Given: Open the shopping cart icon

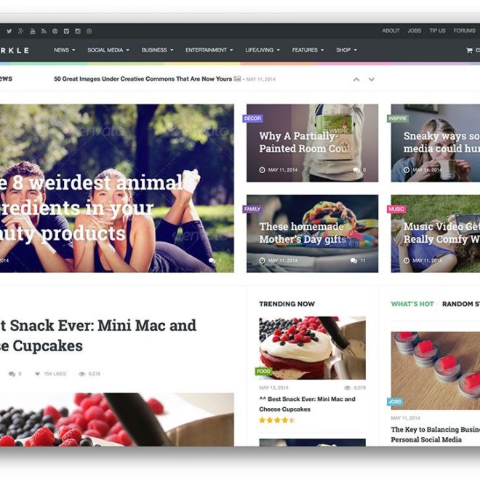Looking at the screenshot, I should point(469,50).
